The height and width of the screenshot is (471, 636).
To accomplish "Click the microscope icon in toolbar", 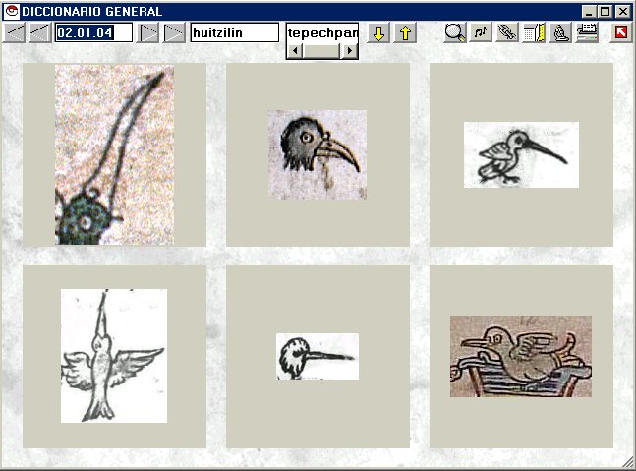I will (x=560, y=32).
